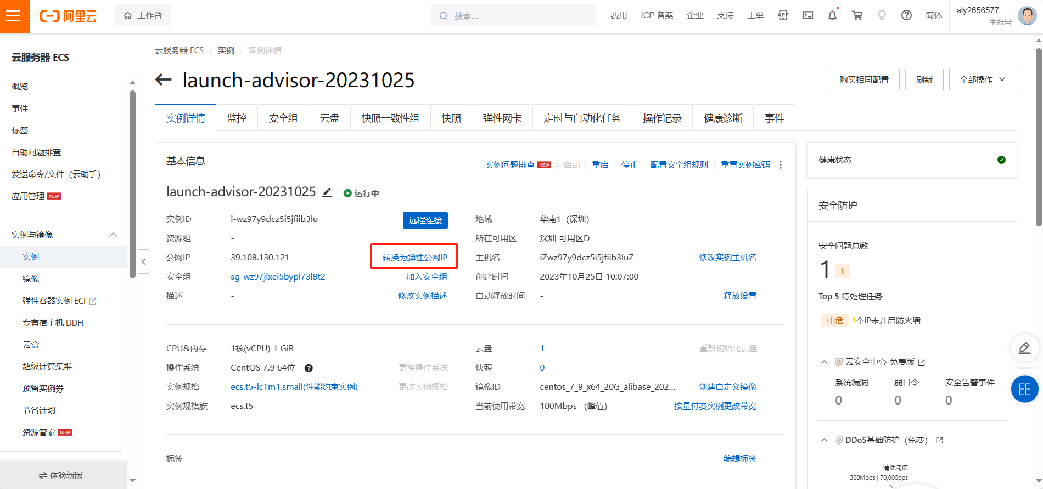Open the 快照一致性组 tab
The width and height of the screenshot is (1043, 489).
point(390,118)
